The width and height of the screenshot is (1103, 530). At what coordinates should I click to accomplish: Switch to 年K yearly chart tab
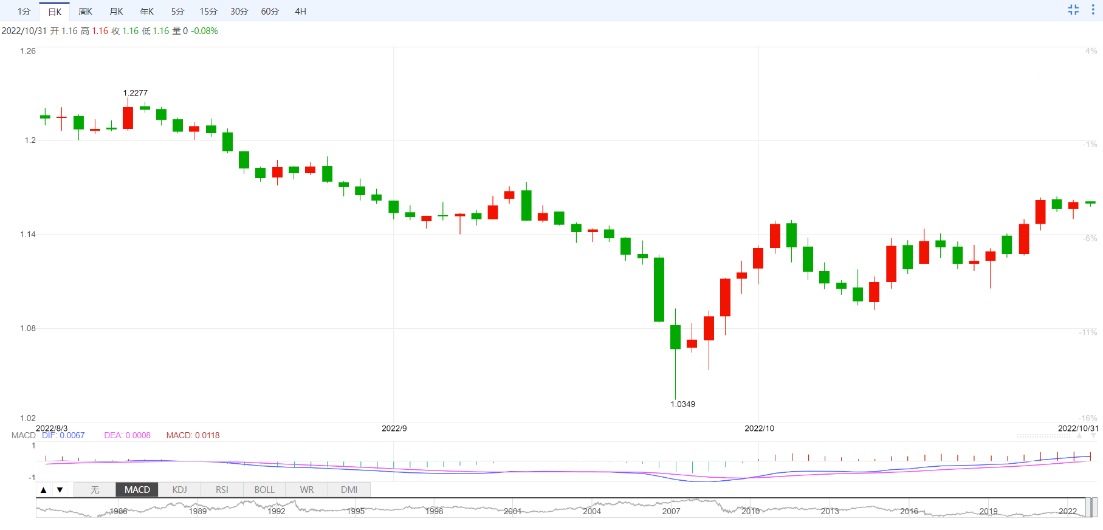click(x=147, y=12)
